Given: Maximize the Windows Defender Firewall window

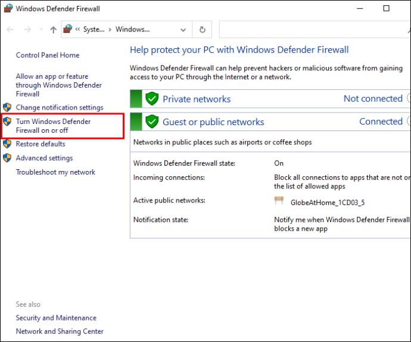Looking at the screenshot, I should (386, 8).
